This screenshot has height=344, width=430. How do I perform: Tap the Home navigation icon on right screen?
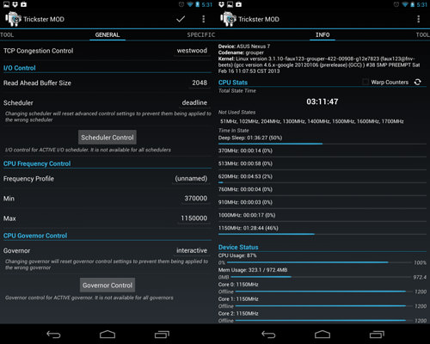click(x=322, y=335)
